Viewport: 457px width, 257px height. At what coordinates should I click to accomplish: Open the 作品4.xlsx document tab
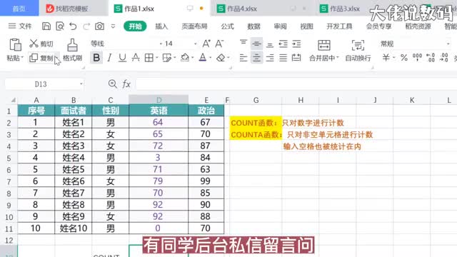click(x=242, y=9)
